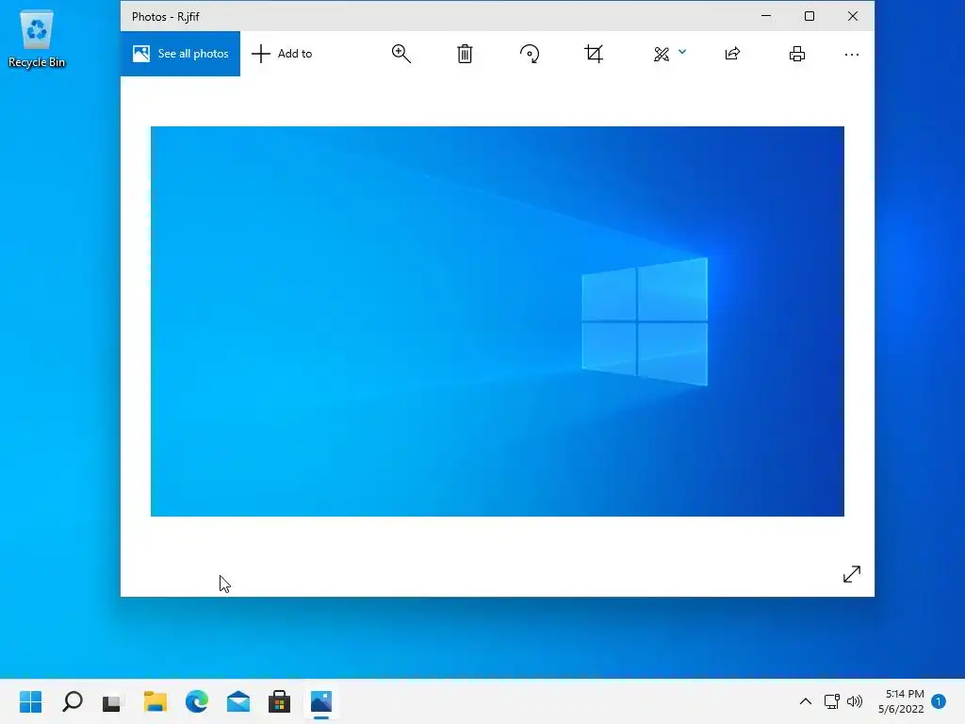Click the Zoom magnifier icon
Image resolution: width=965 pixels, height=724 pixels.
click(401, 54)
